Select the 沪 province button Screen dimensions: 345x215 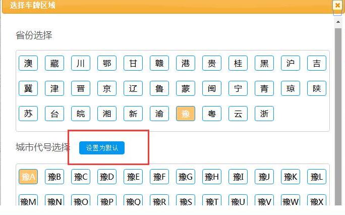[291, 63]
